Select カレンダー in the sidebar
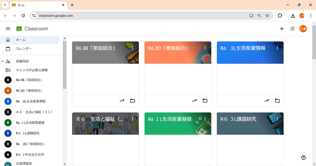This screenshot has width=316, height=166. [30, 49]
